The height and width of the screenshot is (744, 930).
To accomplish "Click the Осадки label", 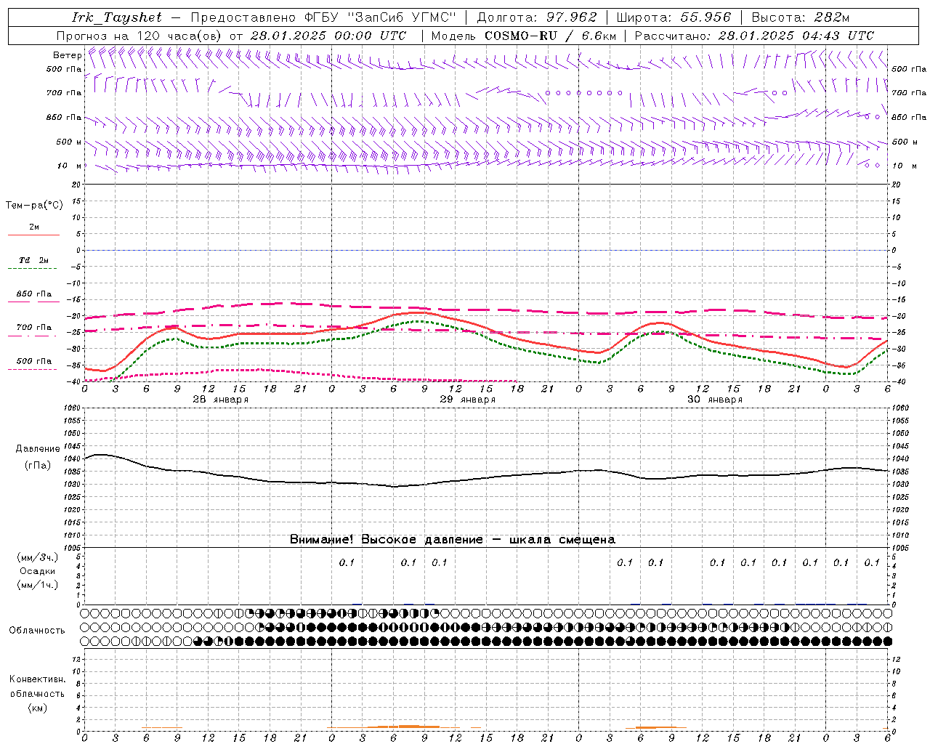I will [x=37, y=571].
